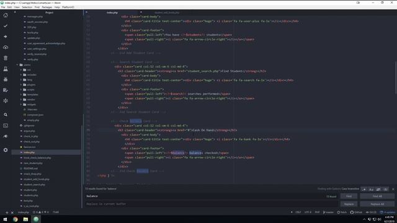Click the Replace button
The height and width of the screenshot is (223, 397).
[349, 204]
